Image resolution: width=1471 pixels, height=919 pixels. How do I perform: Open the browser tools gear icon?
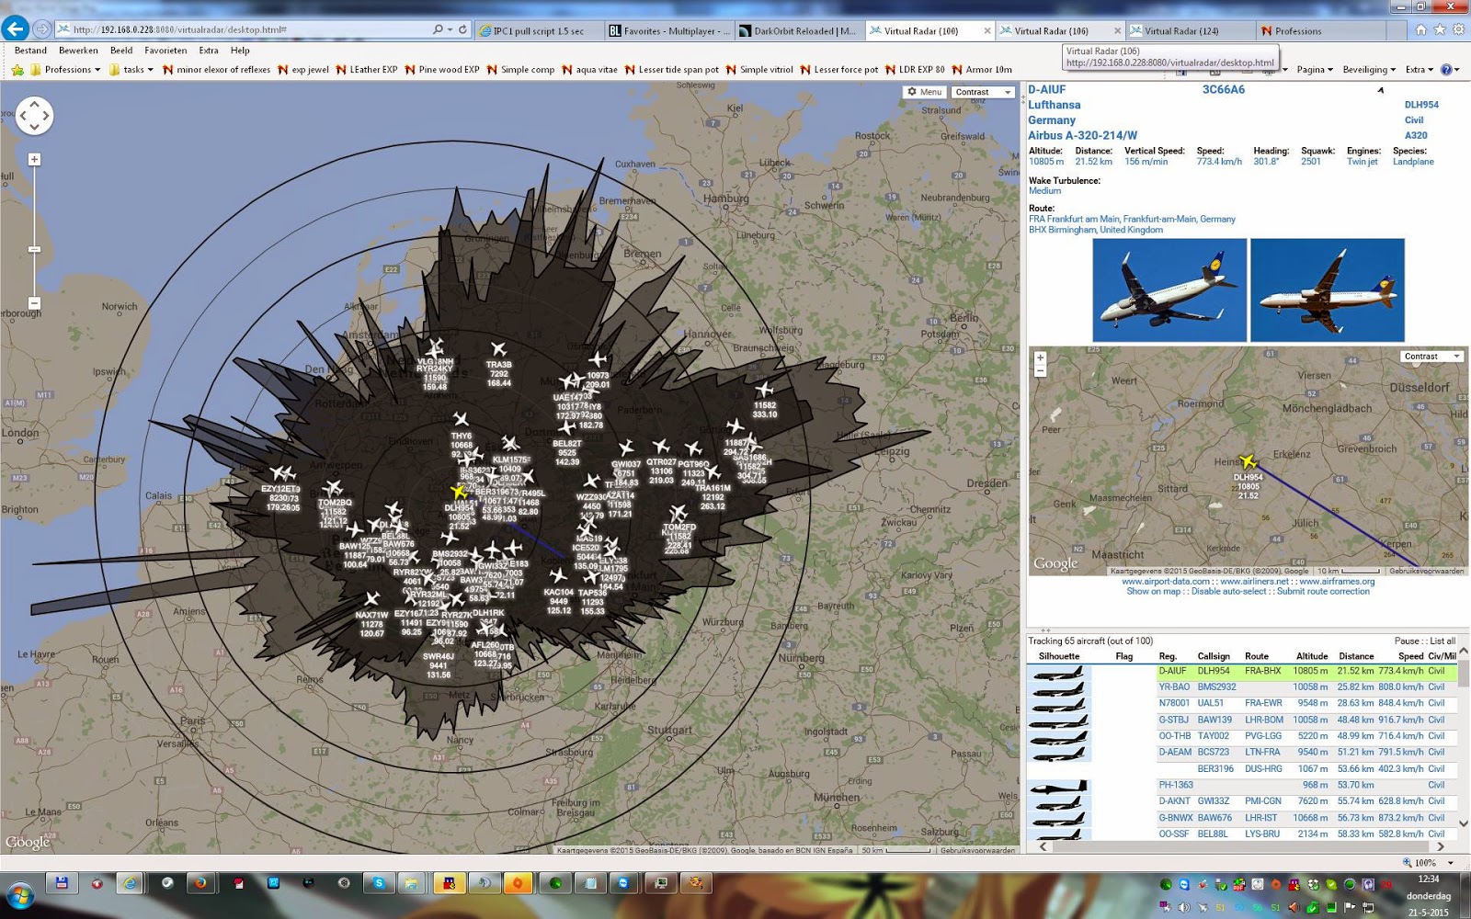1459,30
